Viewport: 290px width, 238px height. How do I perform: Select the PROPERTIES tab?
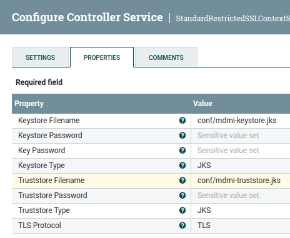(x=102, y=57)
